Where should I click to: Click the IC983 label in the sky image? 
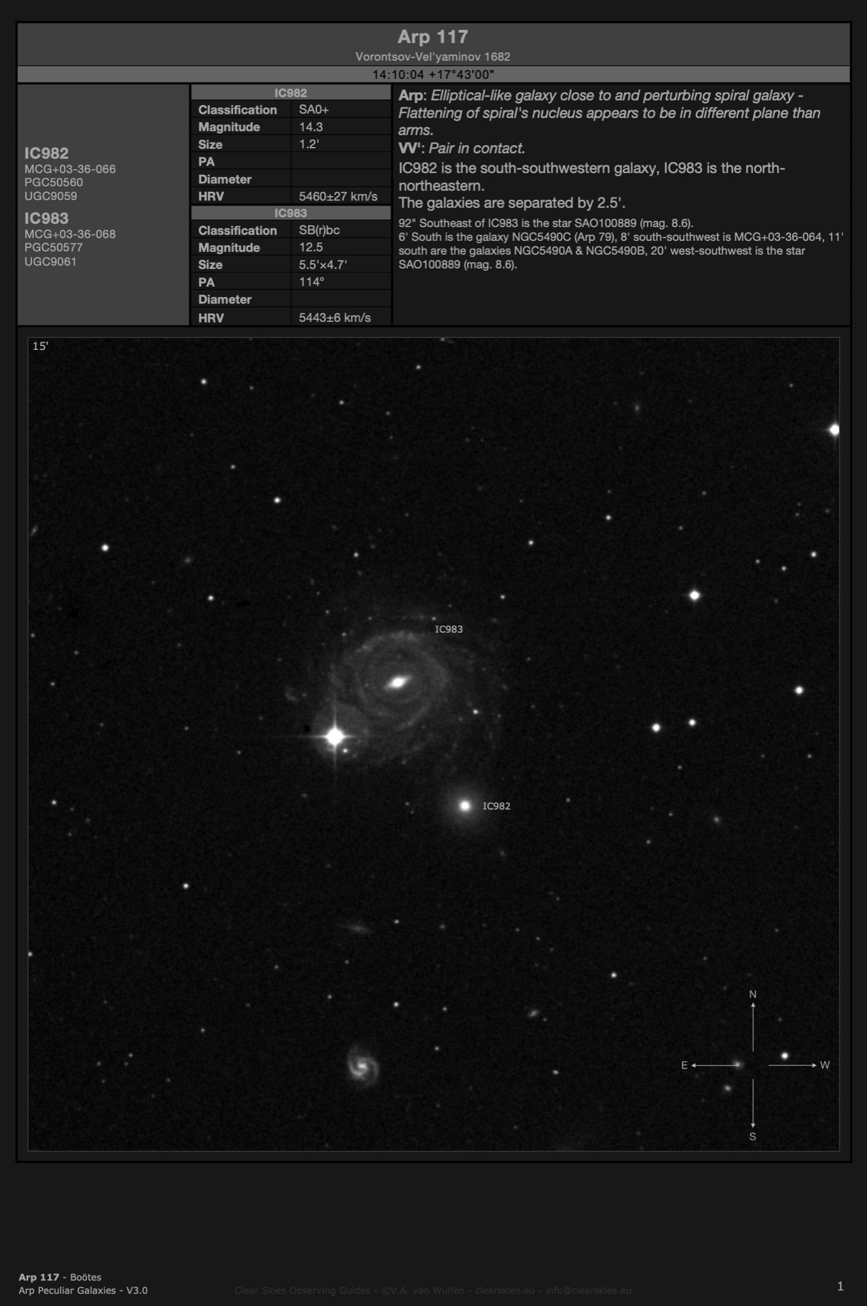pyautogui.click(x=449, y=629)
